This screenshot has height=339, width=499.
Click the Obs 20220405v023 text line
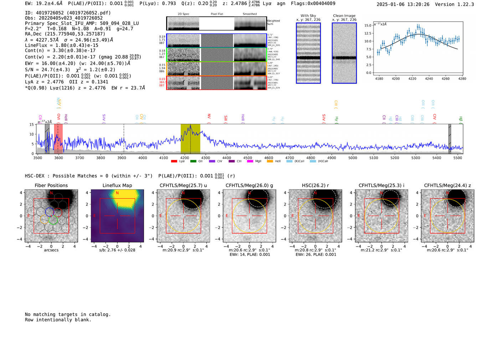(64, 18)
